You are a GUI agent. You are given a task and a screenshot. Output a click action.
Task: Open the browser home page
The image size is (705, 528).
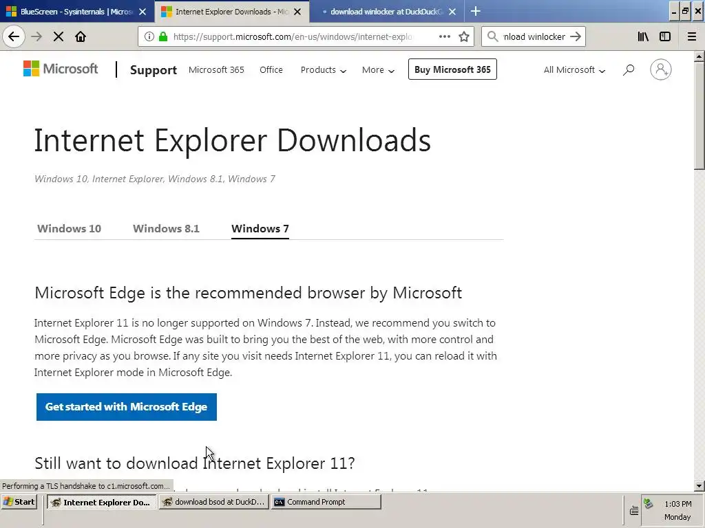81,36
